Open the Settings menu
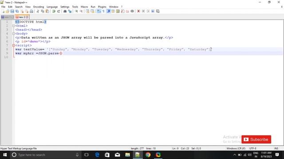 65,7
